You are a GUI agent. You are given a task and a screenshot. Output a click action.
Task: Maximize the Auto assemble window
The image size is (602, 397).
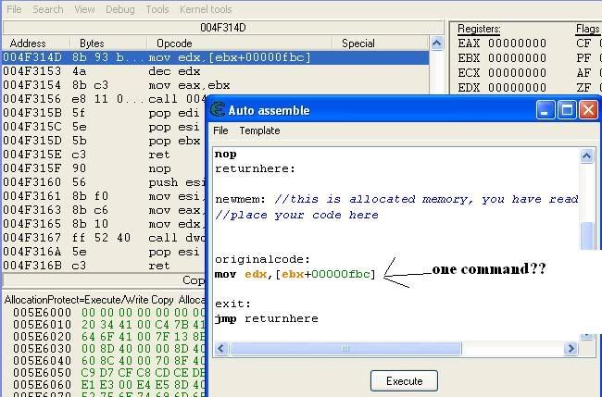568,110
